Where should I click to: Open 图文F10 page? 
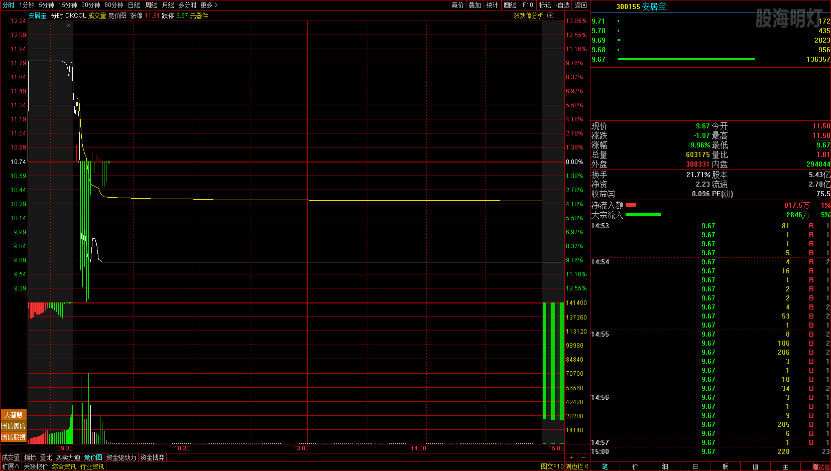click(x=552, y=466)
